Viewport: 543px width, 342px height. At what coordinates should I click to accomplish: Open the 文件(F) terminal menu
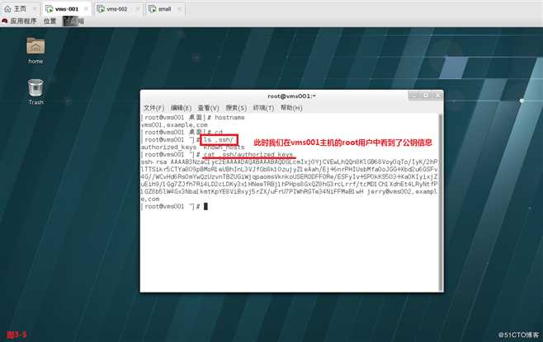point(153,108)
